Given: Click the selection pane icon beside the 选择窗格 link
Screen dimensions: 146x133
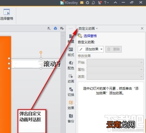Looking at the screenshot, I should [x=80, y=36].
